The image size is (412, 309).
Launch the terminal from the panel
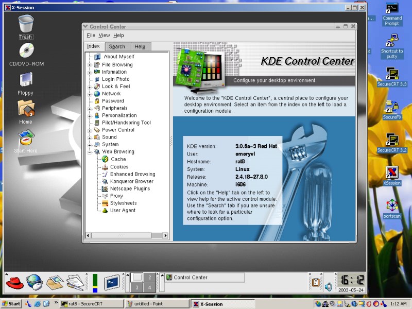click(x=112, y=282)
